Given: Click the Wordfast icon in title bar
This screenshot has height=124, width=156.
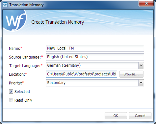Looking at the screenshot, I should tap(5, 5).
